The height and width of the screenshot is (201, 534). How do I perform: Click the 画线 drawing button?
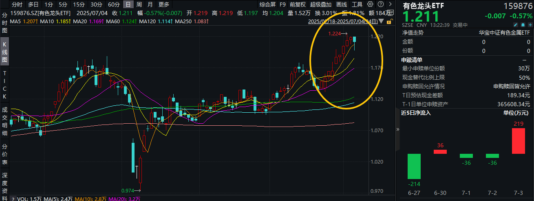pyautogui.click(x=342, y=4)
